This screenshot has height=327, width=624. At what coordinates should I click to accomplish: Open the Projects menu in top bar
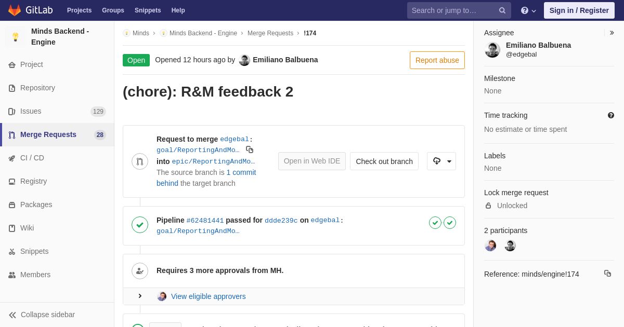click(79, 10)
